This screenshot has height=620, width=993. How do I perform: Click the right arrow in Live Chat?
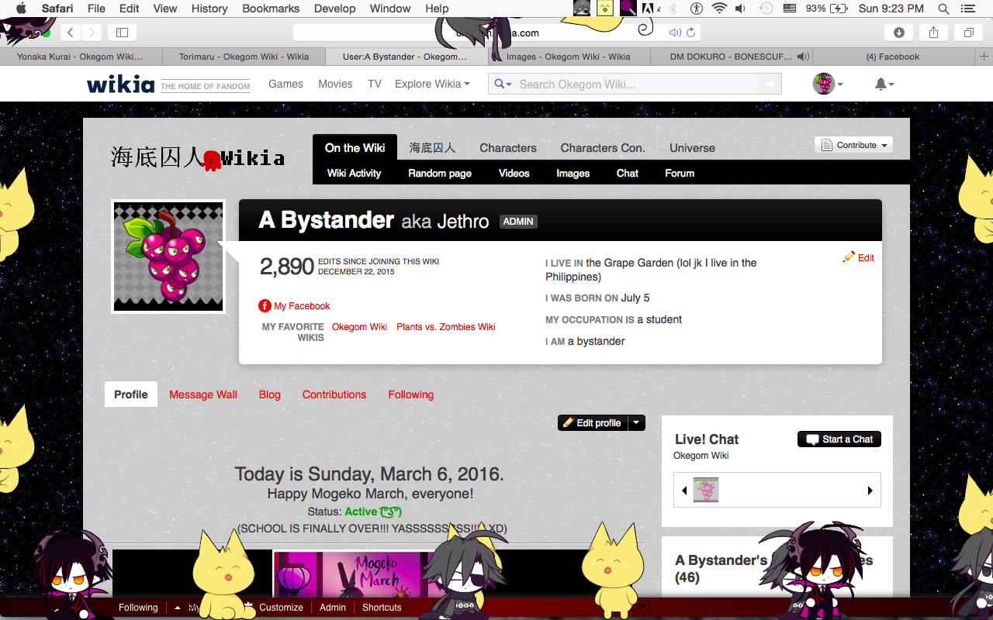click(x=870, y=491)
